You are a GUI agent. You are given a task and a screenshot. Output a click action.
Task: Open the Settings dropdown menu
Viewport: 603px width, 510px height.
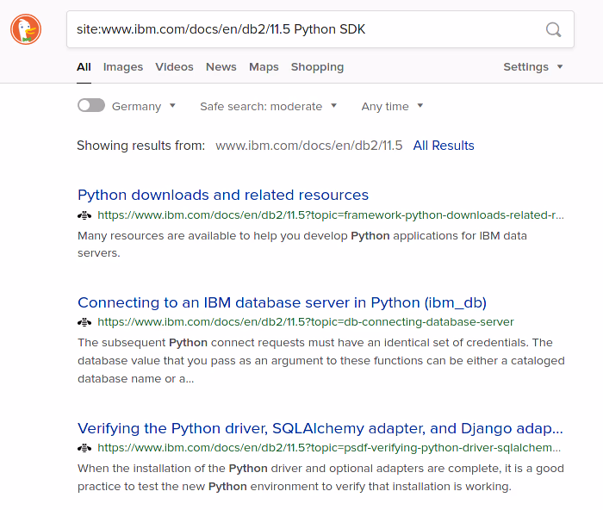(x=533, y=67)
